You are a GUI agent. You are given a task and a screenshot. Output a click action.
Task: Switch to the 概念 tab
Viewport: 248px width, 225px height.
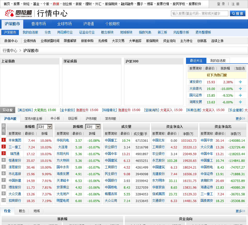tap(22, 211)
